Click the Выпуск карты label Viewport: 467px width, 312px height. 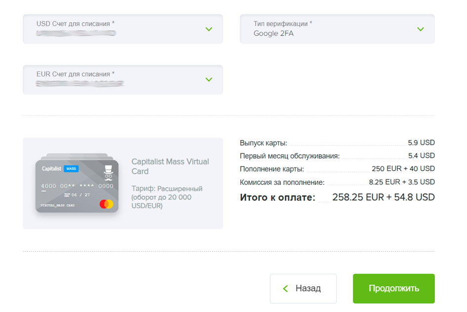pyautogui.click(x=263, y=143)
